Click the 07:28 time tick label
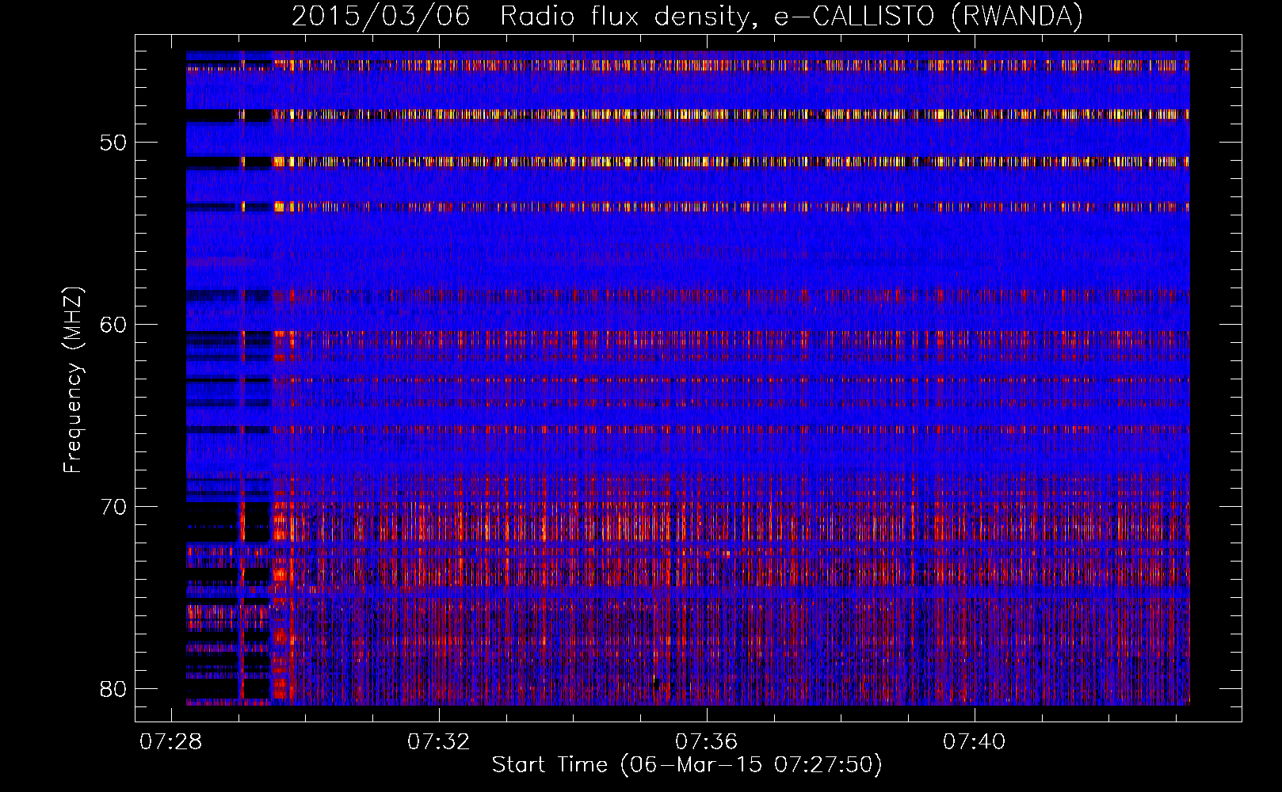 click(x=171, y=742)
